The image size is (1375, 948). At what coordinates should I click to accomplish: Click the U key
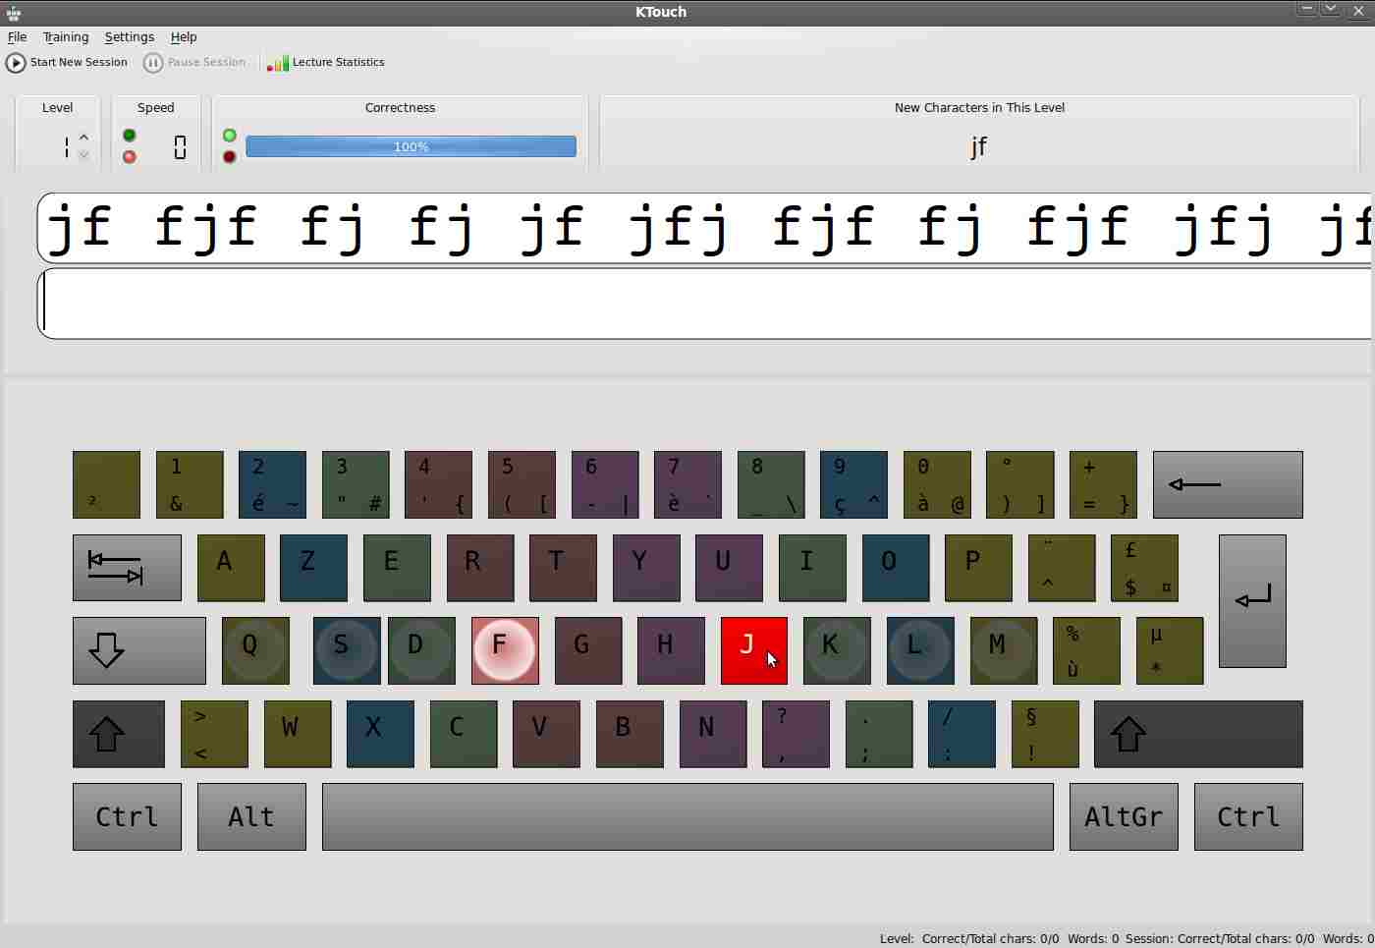point(729,568)
